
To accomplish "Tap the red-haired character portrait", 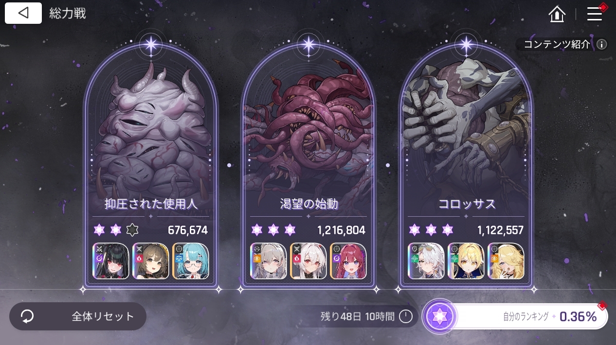I will click(x=348, y=261).
